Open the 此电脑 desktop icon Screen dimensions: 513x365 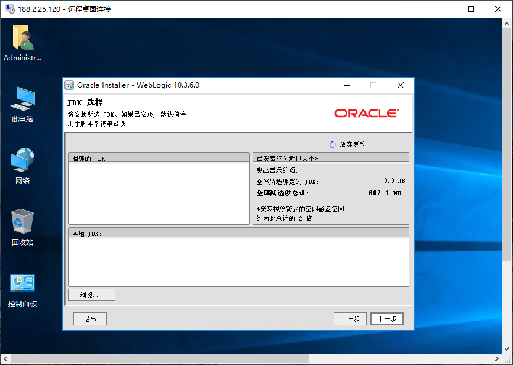coord(22,105)
